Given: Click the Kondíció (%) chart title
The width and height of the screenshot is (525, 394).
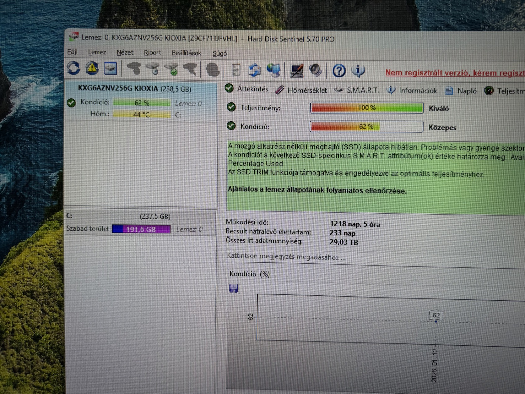Looking at the screenshot, I should (x=250, y=274).
